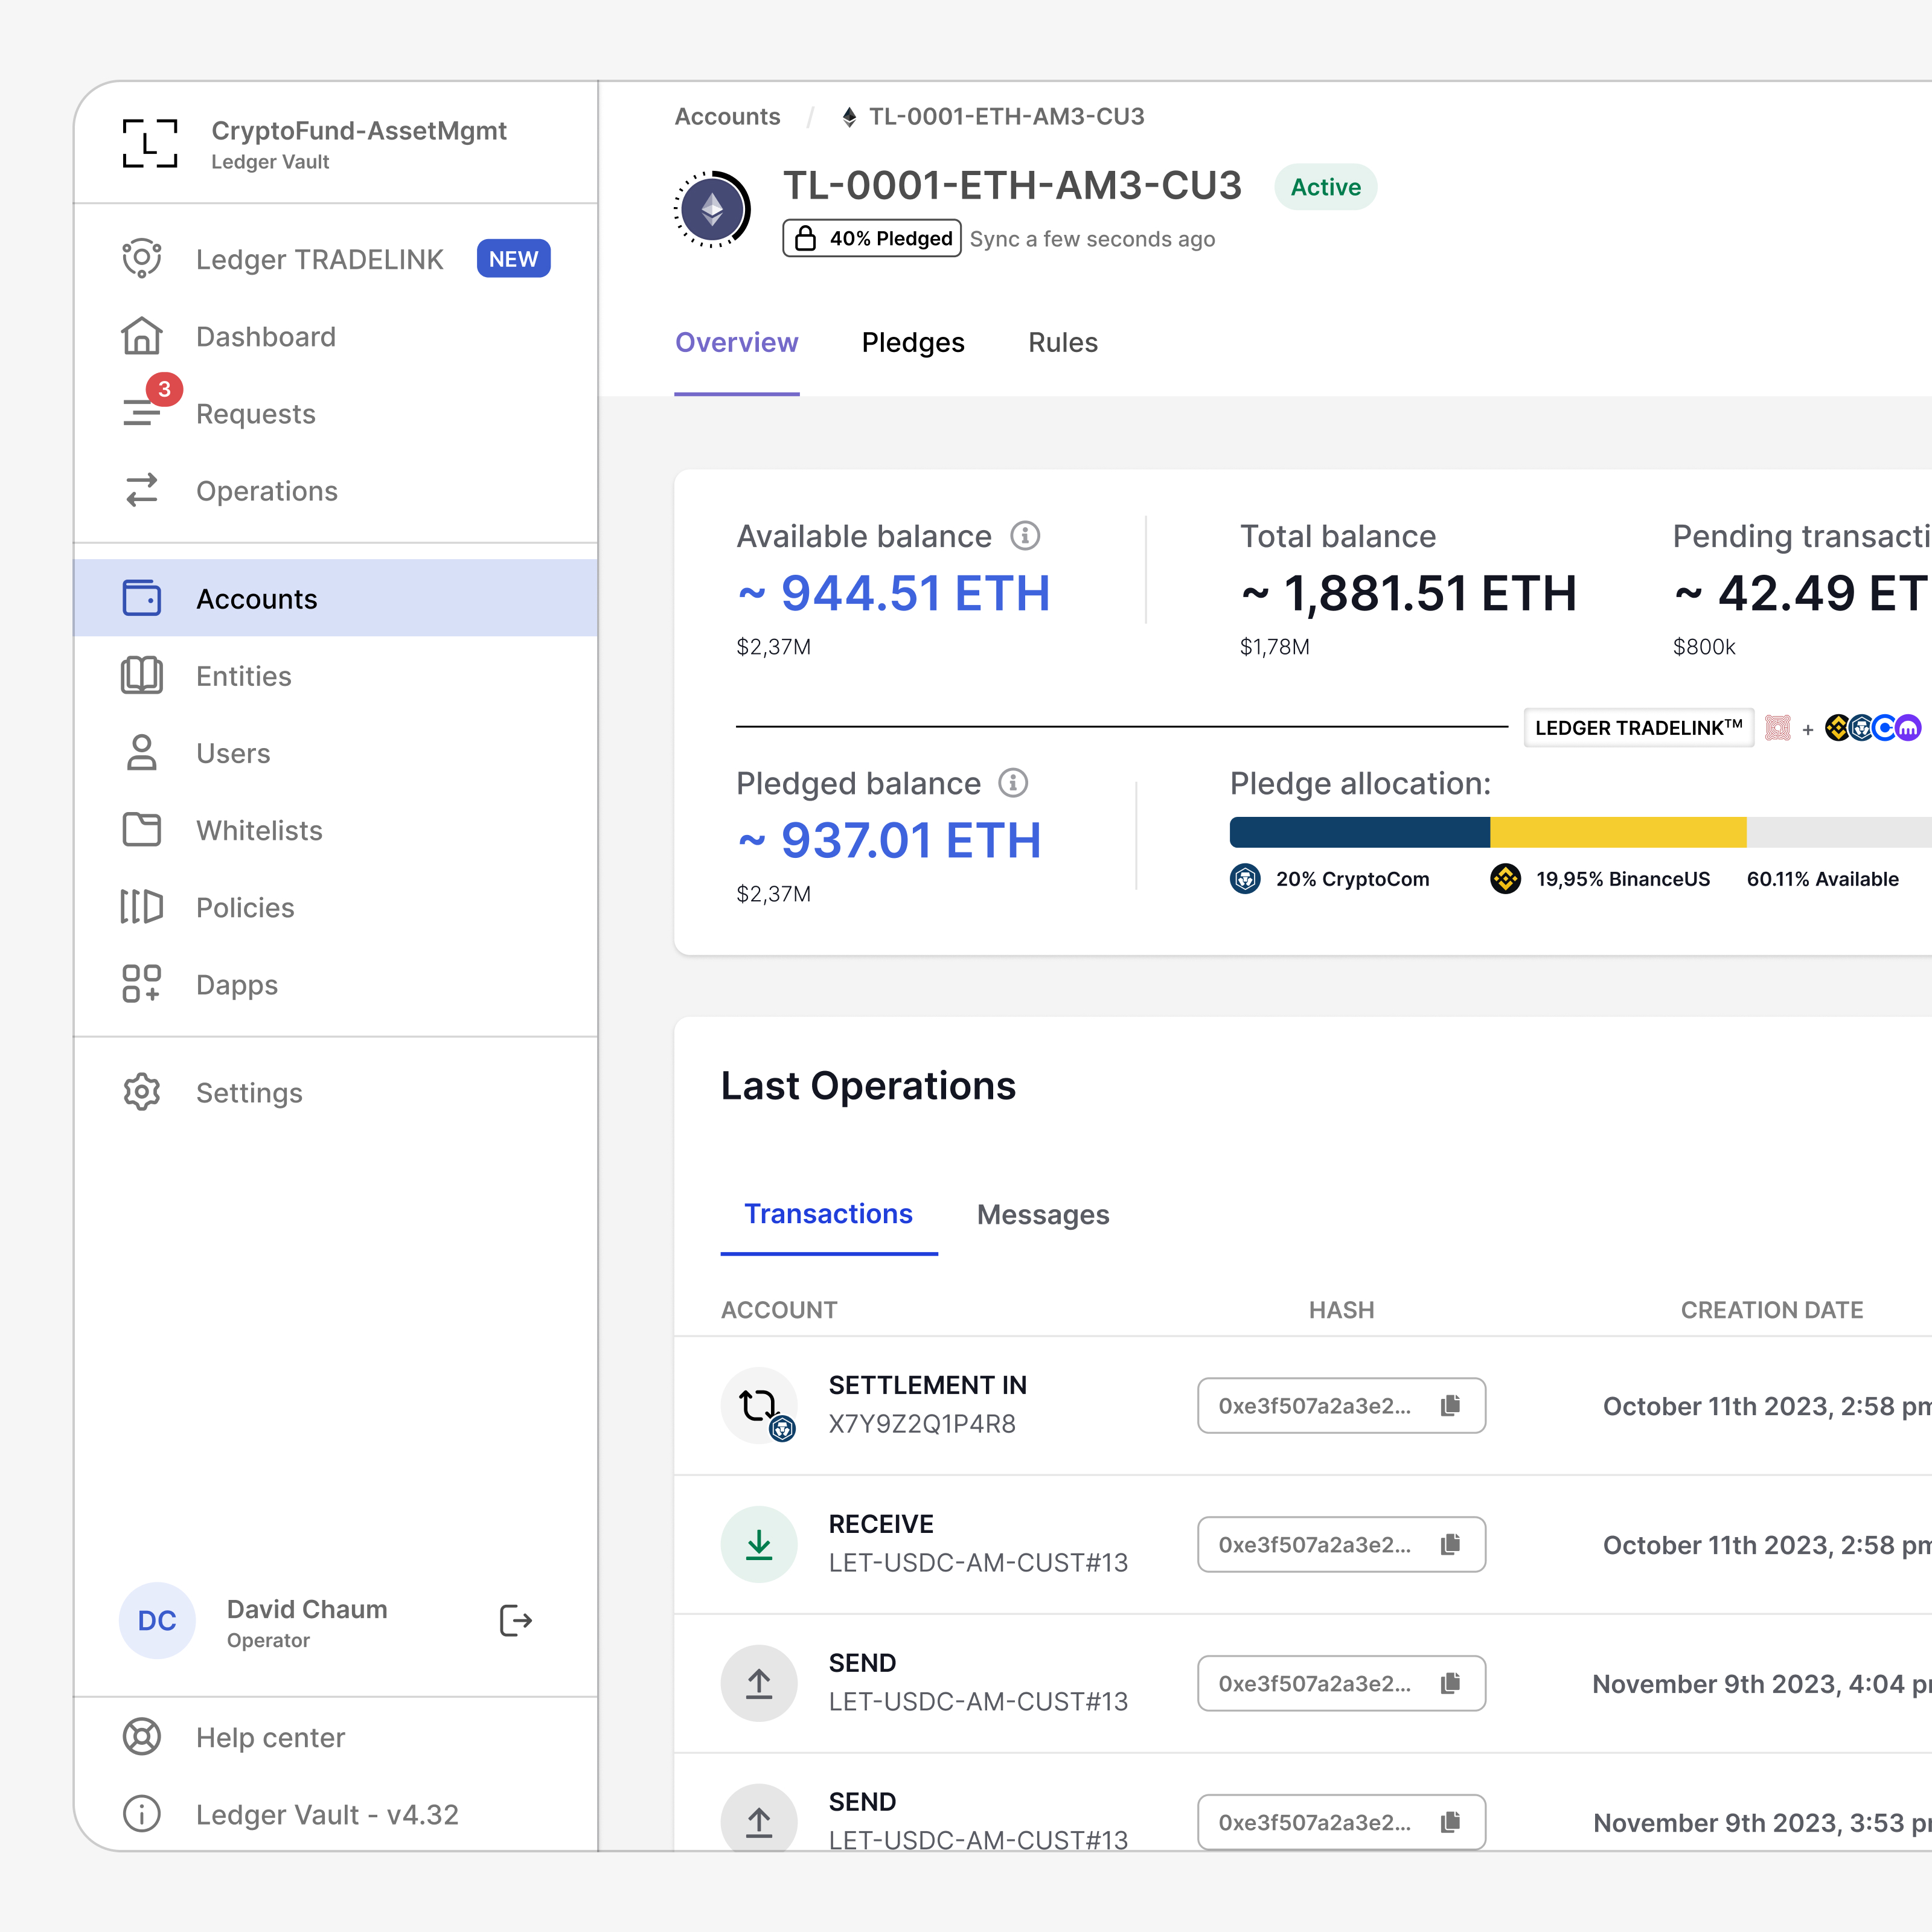The width and height of the screenshot is (1932, 1932).
Task: Copy the hash in the SETTLEMENT IN row
Action: tap(1450, 1405)
